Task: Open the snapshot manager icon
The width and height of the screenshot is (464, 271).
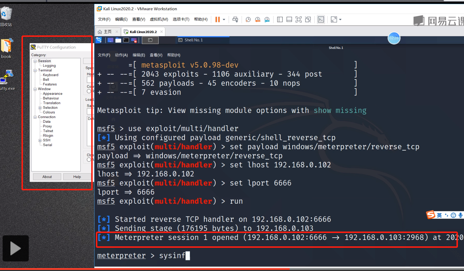Action: [267, 19]
